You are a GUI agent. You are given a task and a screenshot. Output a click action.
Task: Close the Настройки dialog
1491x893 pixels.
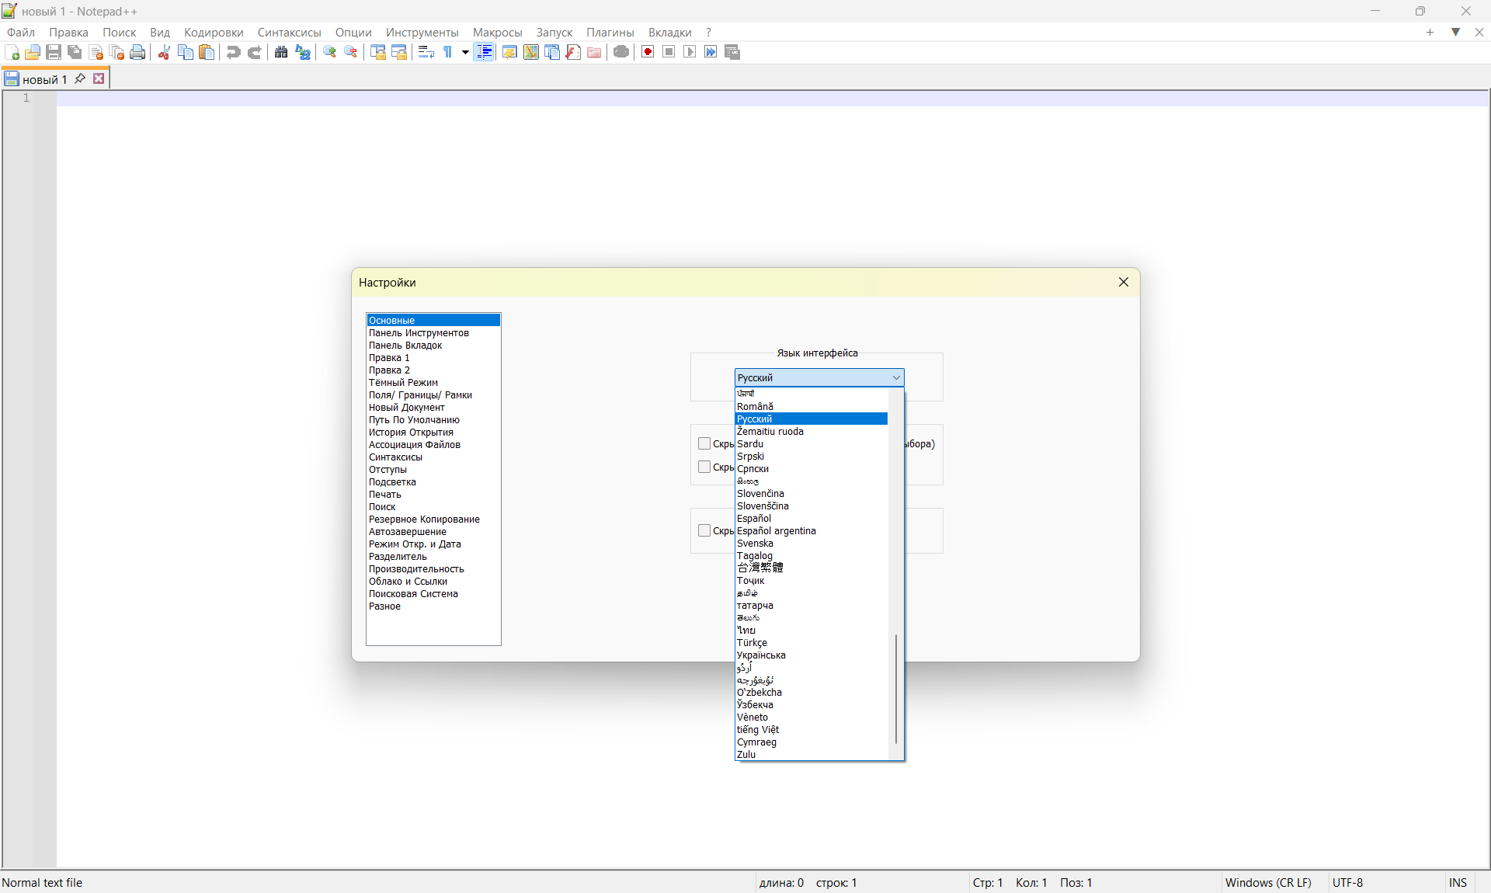(1123, 282)
